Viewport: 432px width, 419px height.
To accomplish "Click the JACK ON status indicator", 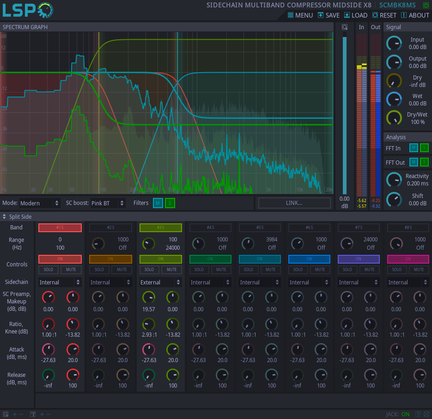I will point(397,414).
